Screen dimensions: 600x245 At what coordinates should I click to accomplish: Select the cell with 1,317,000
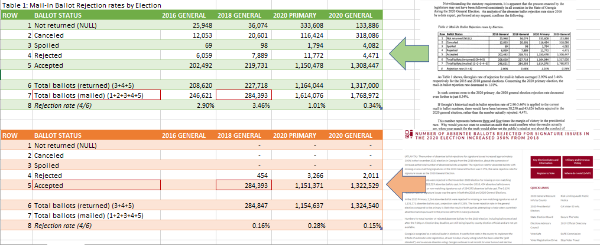(355, 85)
